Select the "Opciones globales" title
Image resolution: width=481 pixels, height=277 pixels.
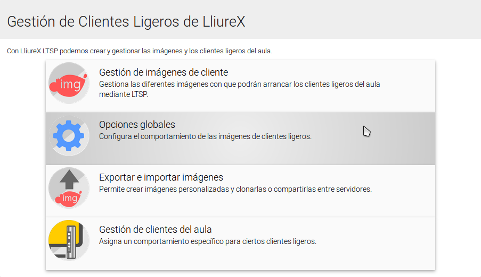coord(137,125)
